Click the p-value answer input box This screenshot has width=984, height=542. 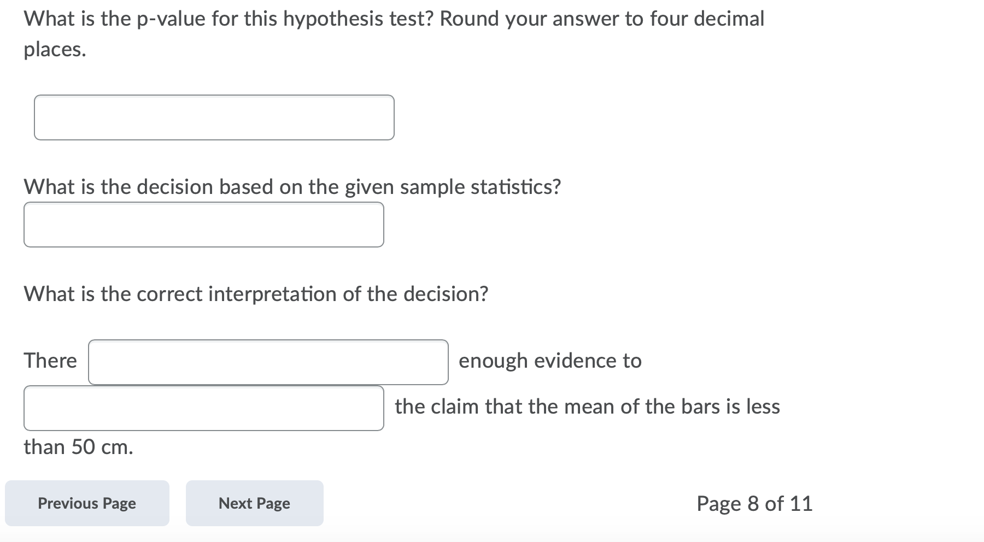214,117
